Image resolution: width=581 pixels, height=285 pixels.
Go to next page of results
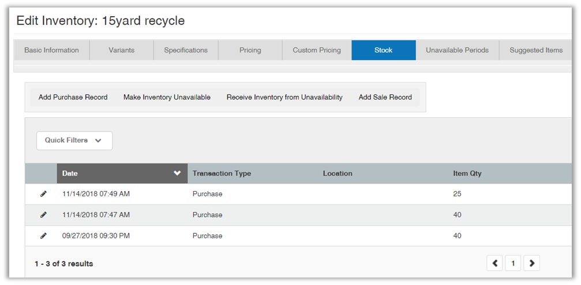click(x=532, y=263)
